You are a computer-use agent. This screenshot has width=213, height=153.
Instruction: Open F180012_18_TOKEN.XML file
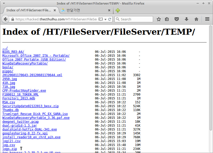[21, 95]
